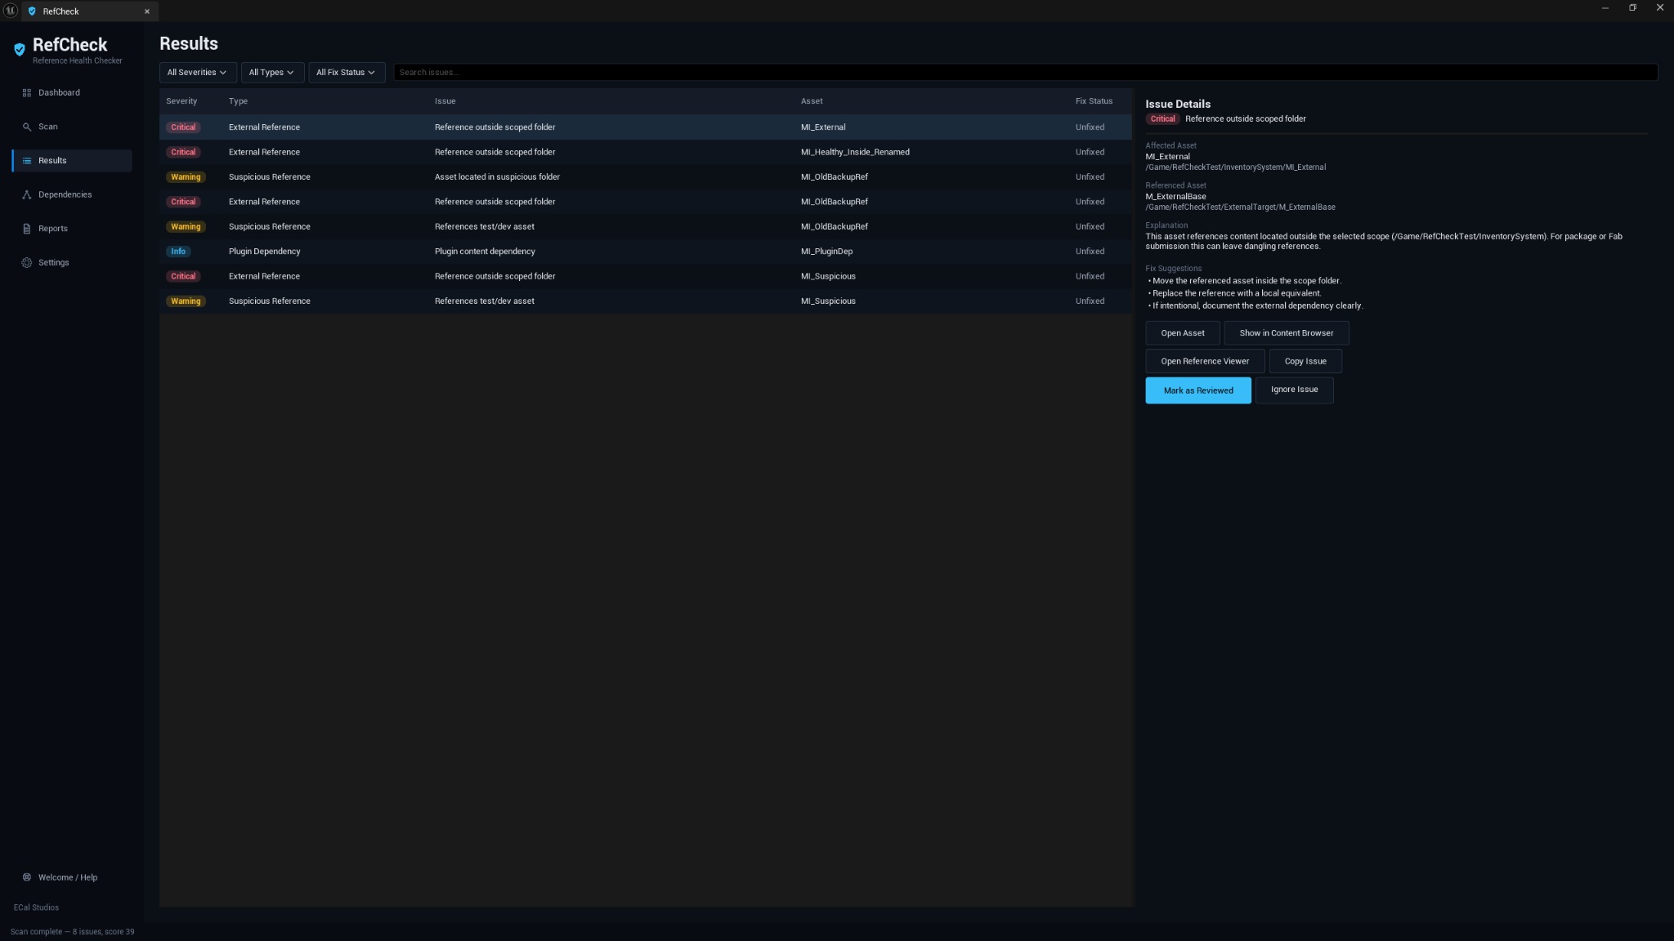Click Critical badge in Issue Details panel
1674x941 pixels.
tap(1162, 119)
